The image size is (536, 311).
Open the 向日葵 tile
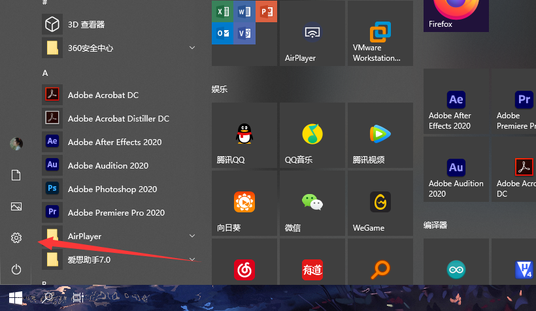[x=244, y=204]
